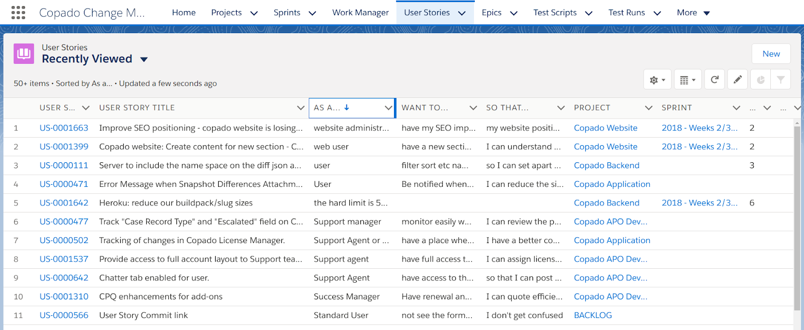Go to the Home tab

[x=184, y=13]
